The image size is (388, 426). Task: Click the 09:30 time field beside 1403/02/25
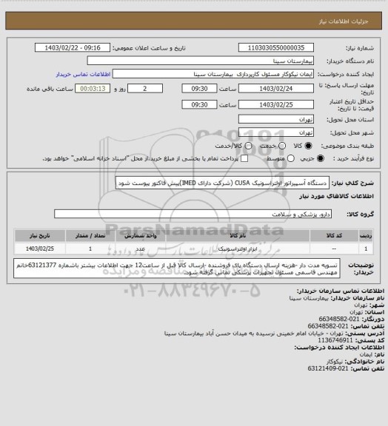(199, 104)
